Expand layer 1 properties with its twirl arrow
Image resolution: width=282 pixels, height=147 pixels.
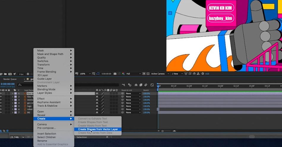click(x=12, y=94)
